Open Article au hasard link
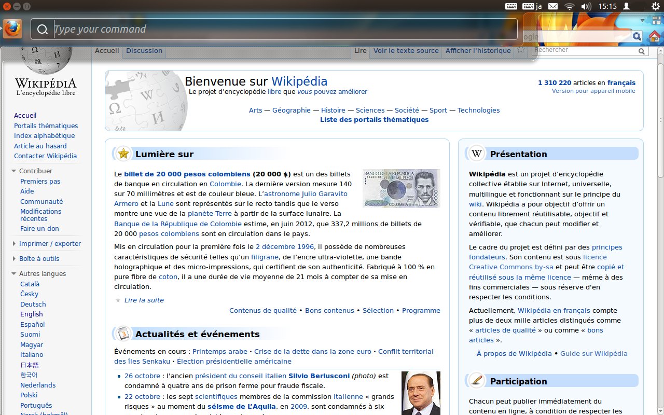This screenshot has width=664, height=415. (40, 146)
